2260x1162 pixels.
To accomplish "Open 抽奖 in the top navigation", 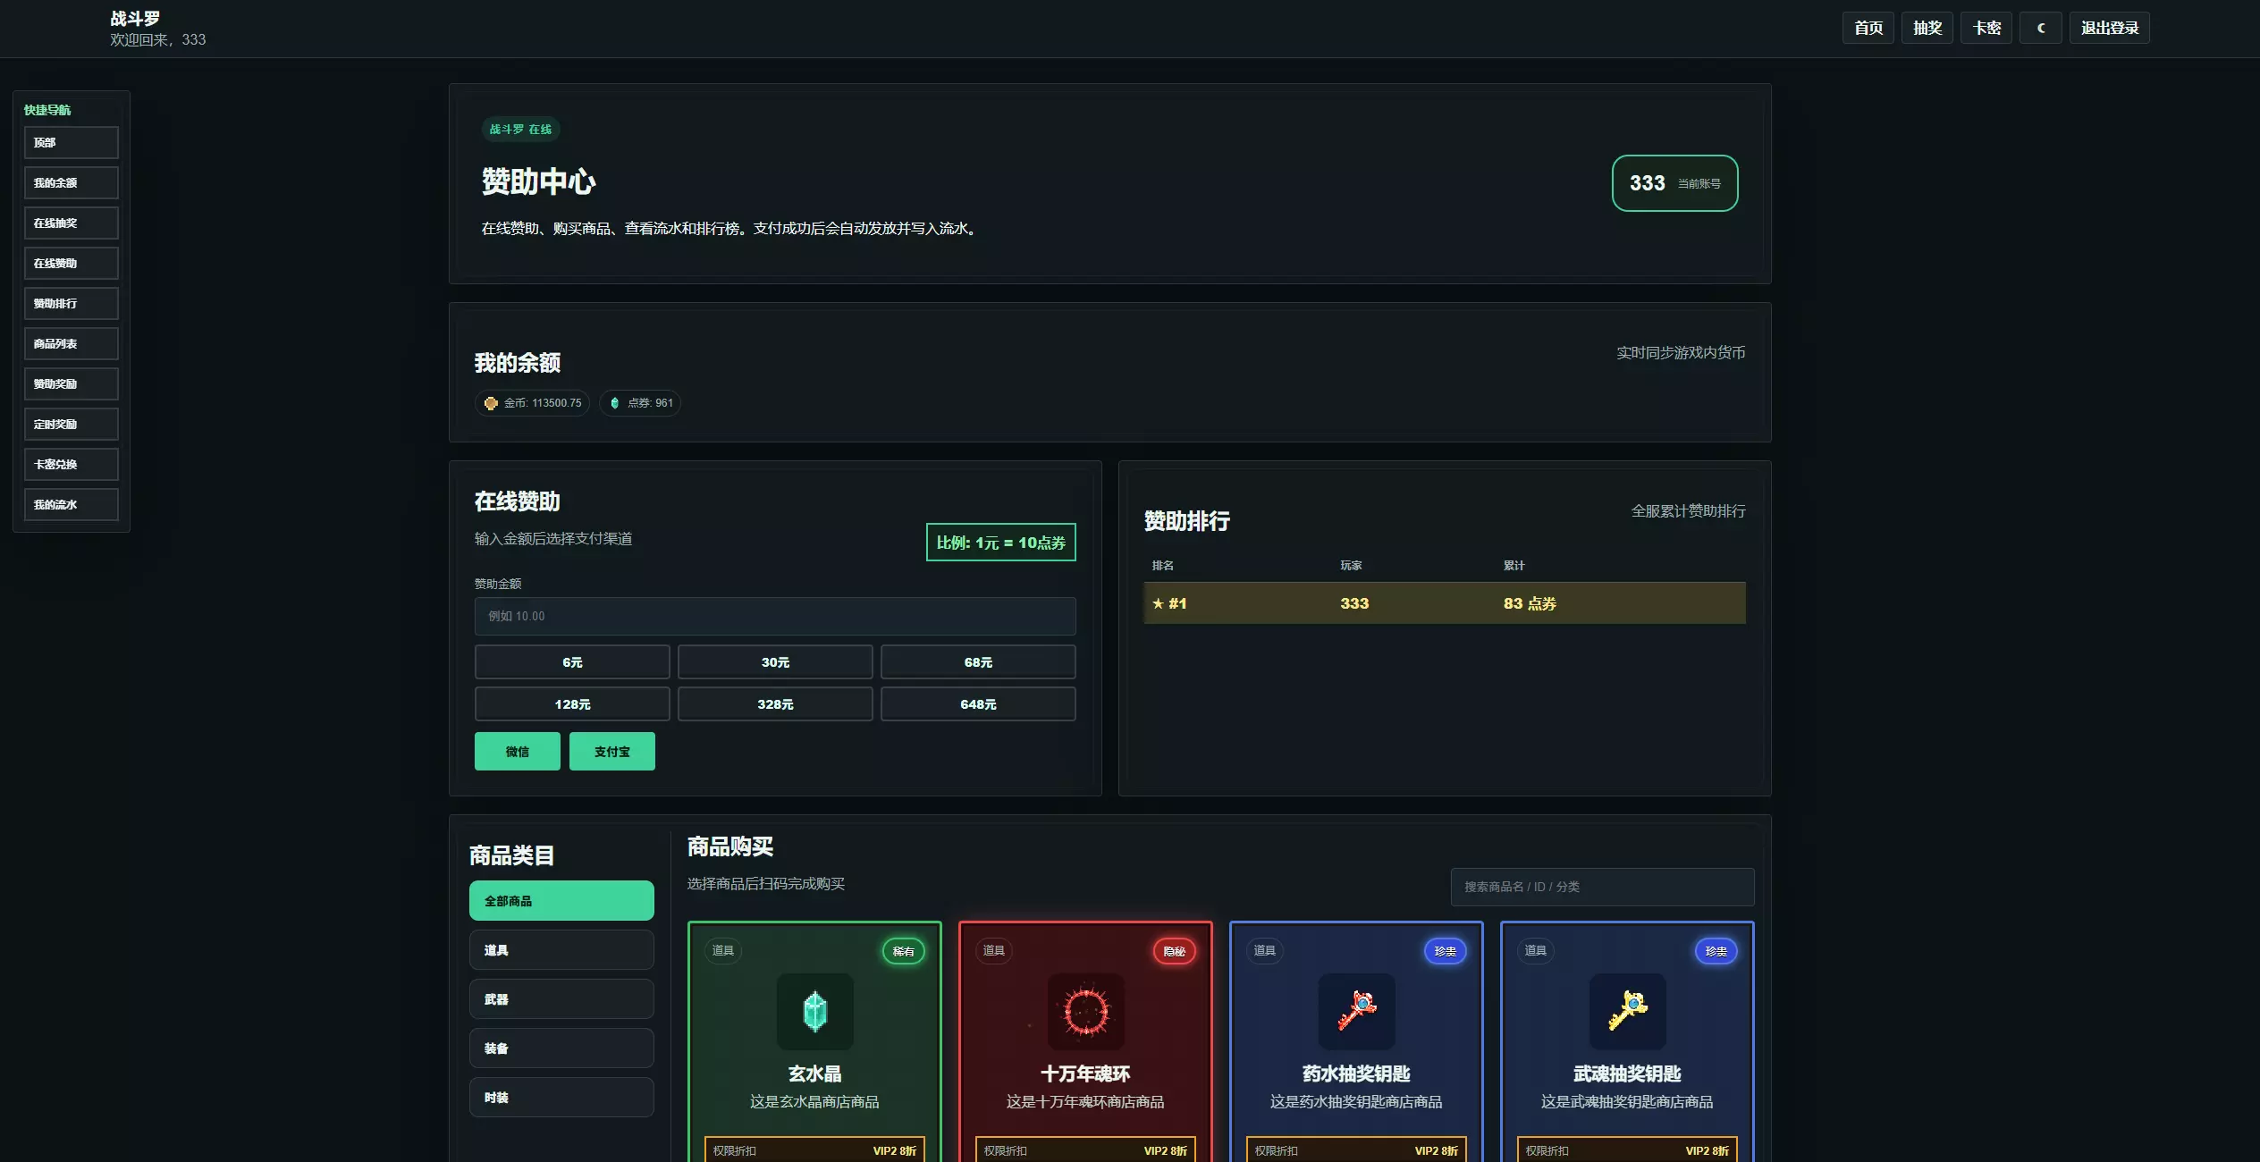I will [x=1927, y=28].
